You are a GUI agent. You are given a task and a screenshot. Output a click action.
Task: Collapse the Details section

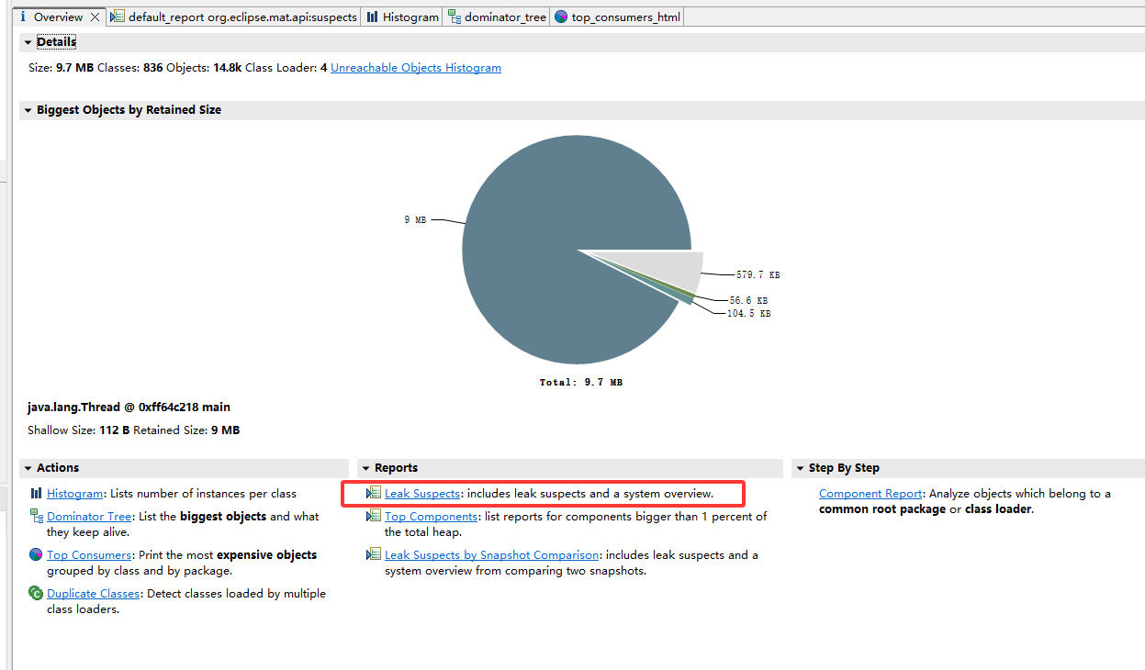coord(28,42)
